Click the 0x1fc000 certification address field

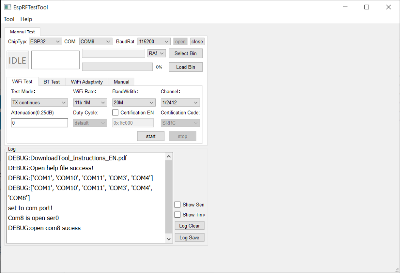pos(133,123)
